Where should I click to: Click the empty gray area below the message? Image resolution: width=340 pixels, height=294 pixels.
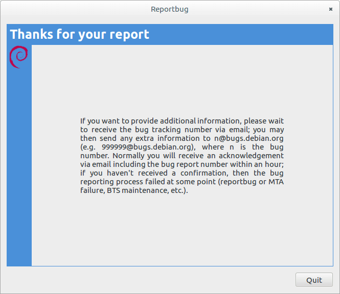pos(182,230)
